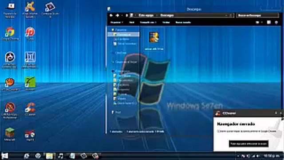
Task: Open the music note taskbar icon
Action: point(60,156)
